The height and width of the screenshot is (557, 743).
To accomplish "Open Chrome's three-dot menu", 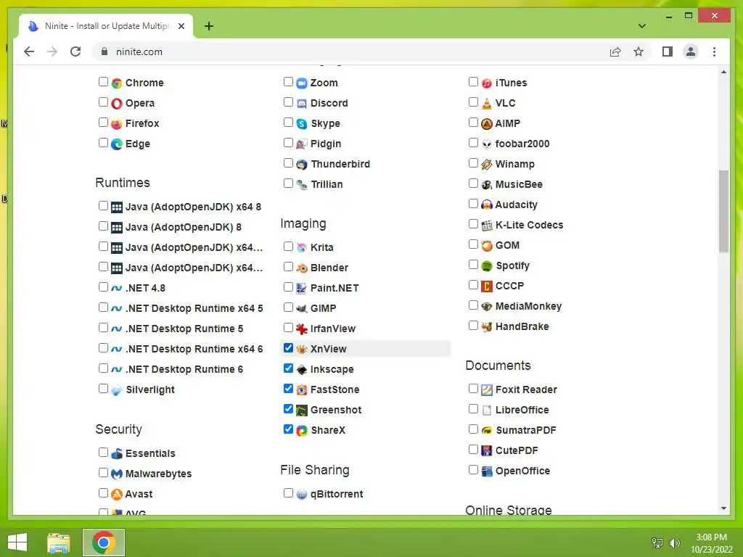I will tap(714, 51).
